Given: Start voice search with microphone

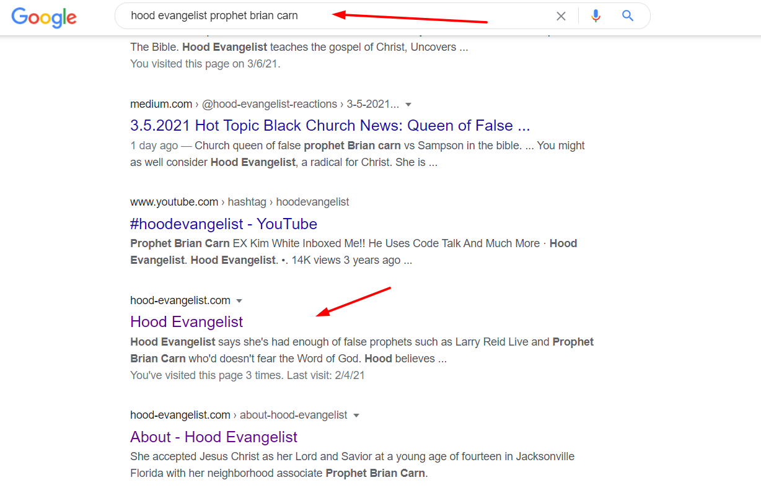Looking at the screenshot, I should 596,16.
